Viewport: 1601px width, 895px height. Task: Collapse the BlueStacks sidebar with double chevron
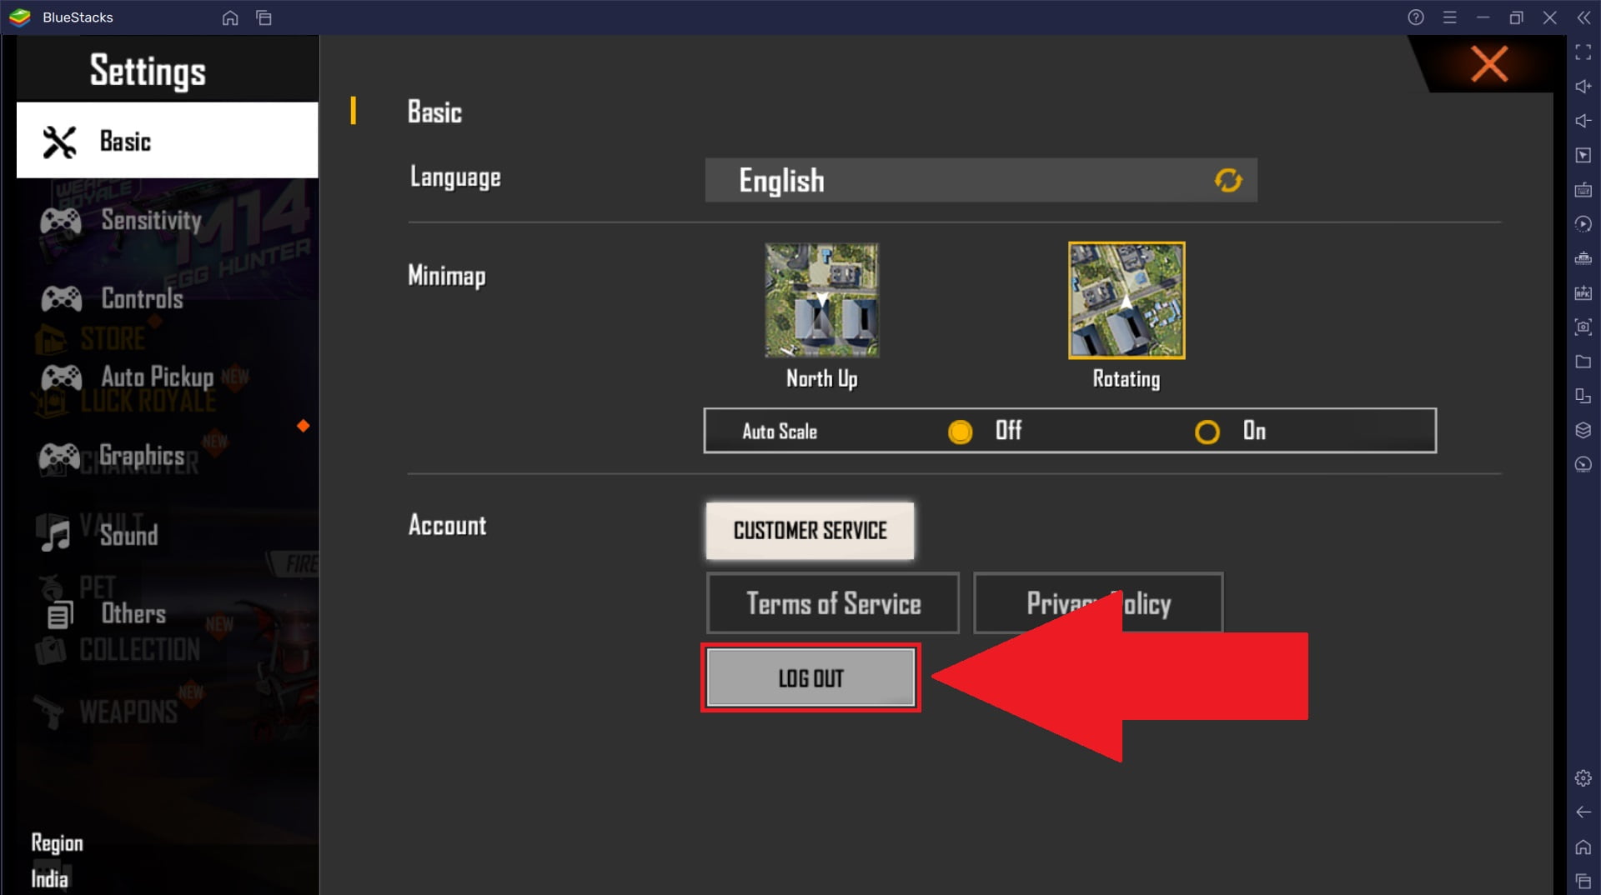[x=1583, y=17]
